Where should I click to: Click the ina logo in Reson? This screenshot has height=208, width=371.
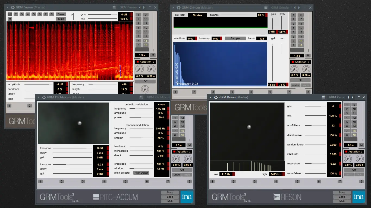(x=359, y=197)
